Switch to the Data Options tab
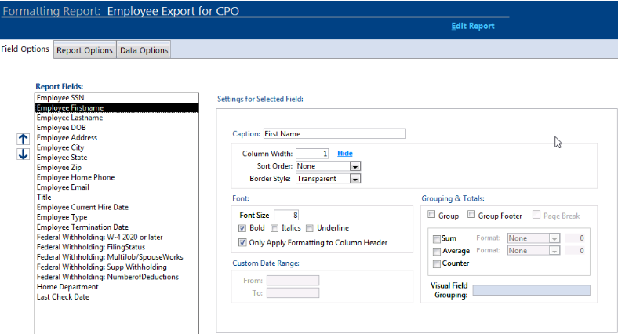Screen dimensions: 618x334 144,50
